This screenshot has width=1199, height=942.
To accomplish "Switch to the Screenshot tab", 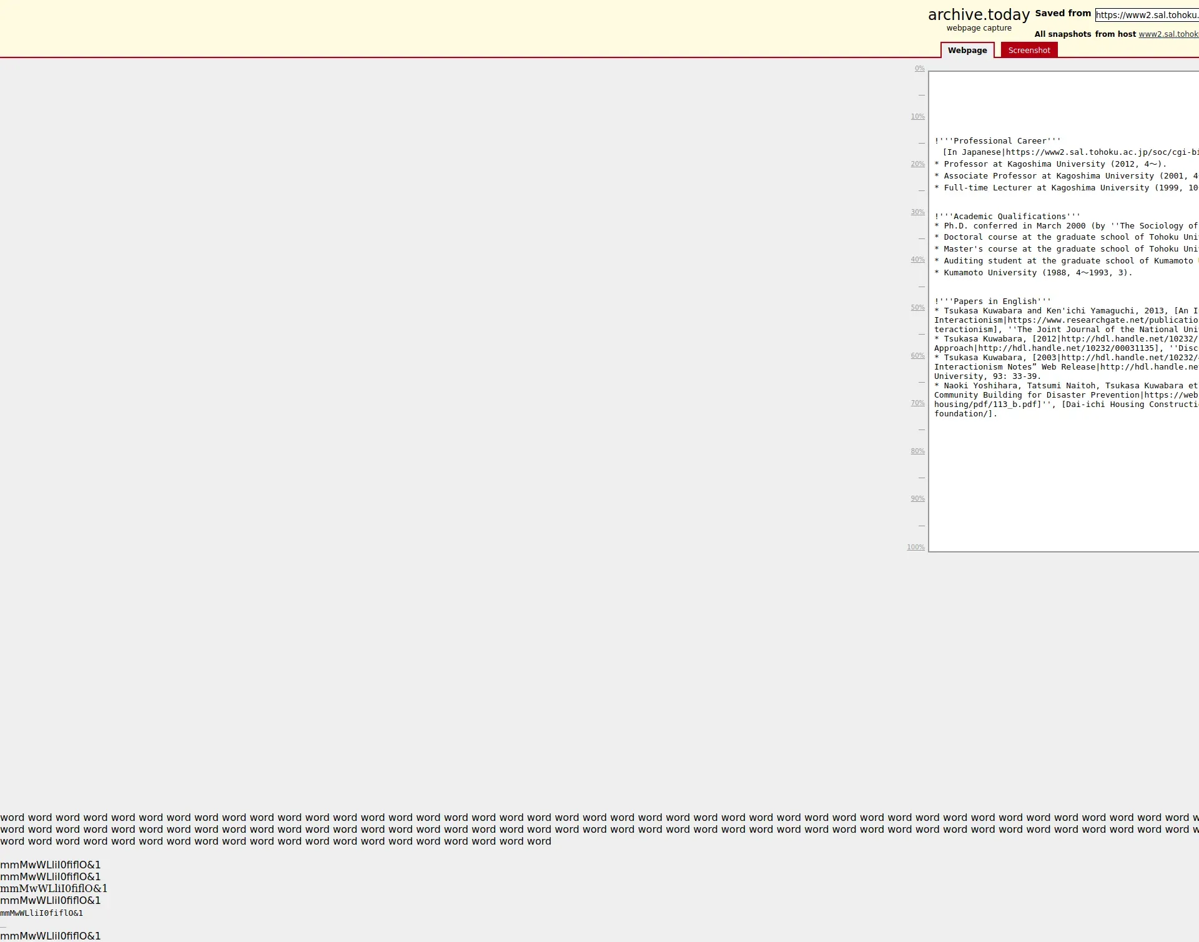I will pos(1029,51).
